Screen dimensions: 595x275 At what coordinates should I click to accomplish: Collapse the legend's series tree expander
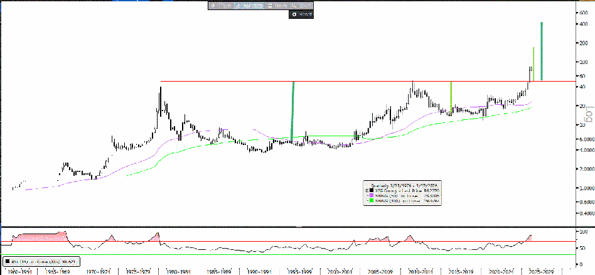pos(367,190)
